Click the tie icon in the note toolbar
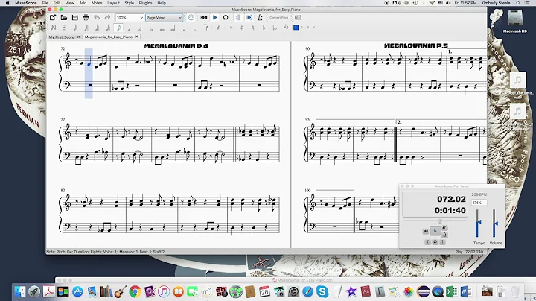This screenshot has height=301, width=536. tap(205, 28)
